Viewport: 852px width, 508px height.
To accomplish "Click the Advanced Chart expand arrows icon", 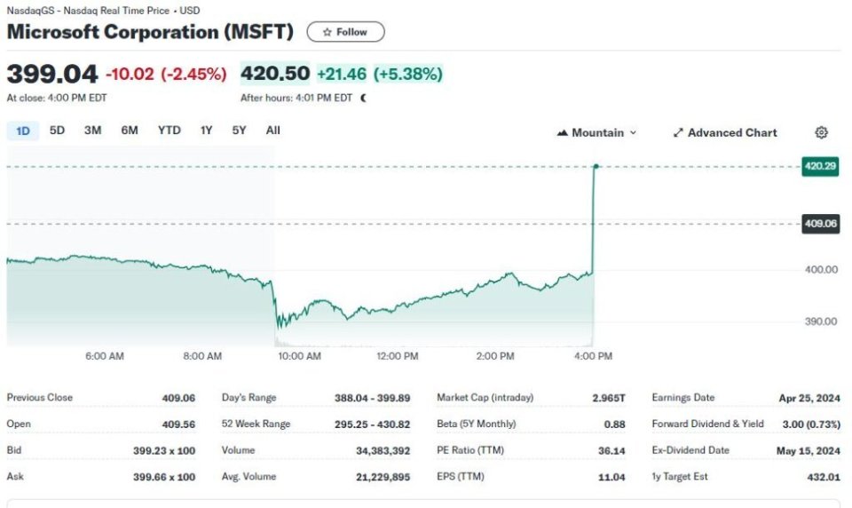I will [678, 133].
